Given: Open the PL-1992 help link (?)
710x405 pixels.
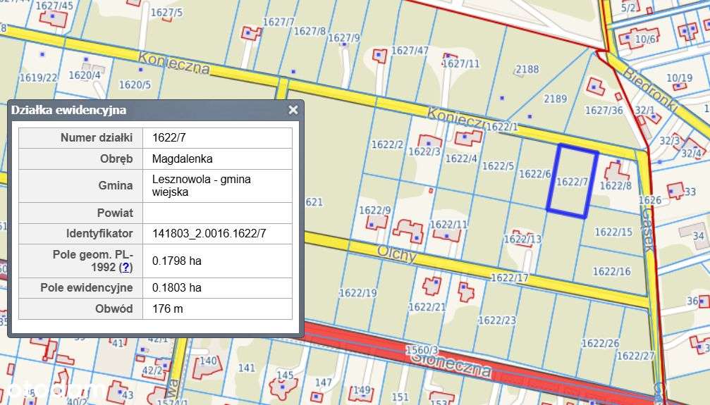Looking at the screenshot, I should point(126,268).
